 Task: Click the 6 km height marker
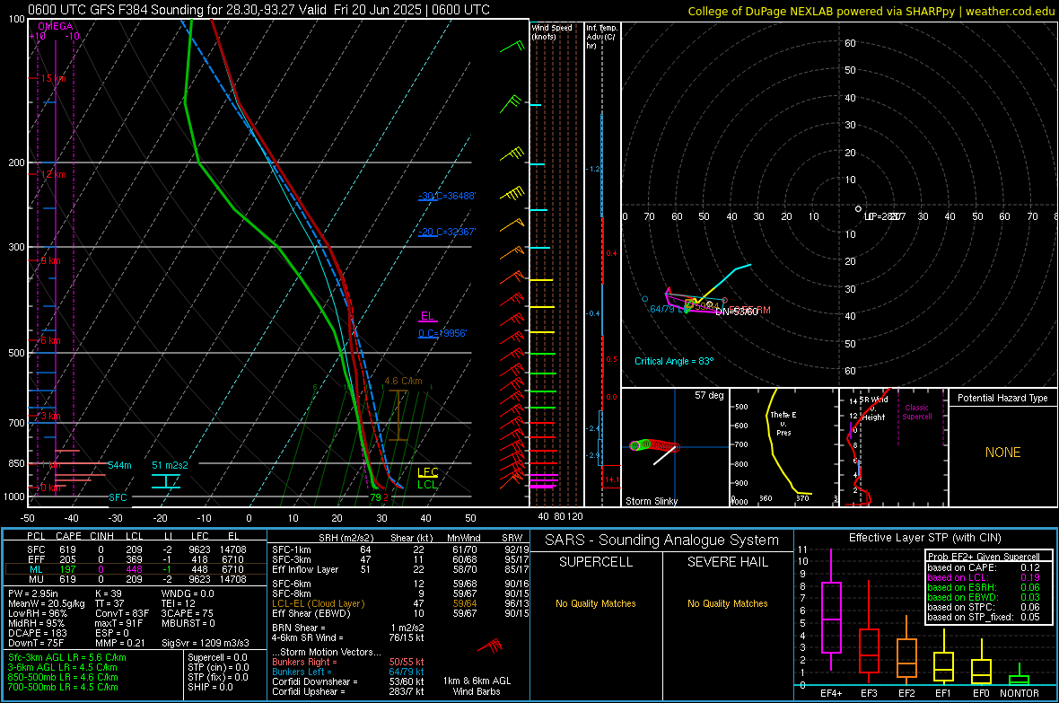50,340
